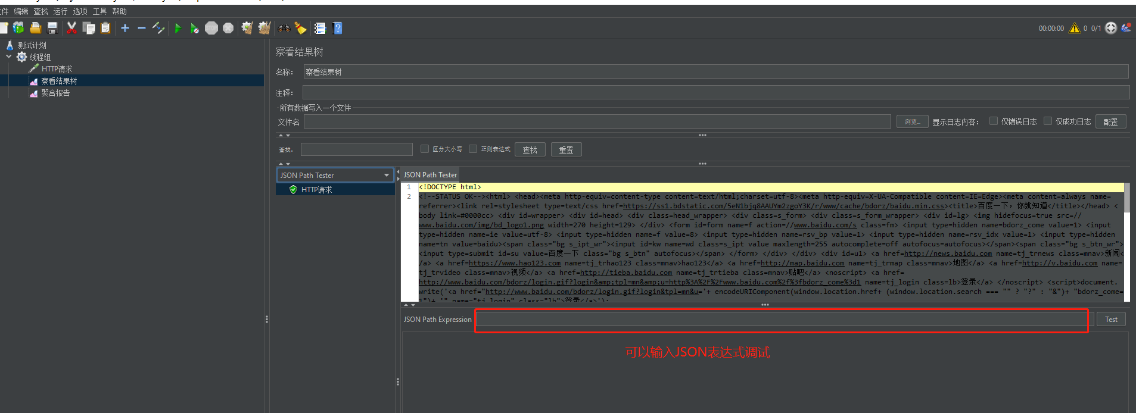Open Help with question-mark book icon
The width and height of the screenshot is (1136, 413).
tap(337, 28)
